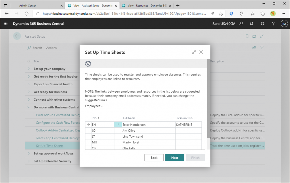Click the browser back arrow
The width and height of the screenshot is (290, 183).
pos(7,14)
